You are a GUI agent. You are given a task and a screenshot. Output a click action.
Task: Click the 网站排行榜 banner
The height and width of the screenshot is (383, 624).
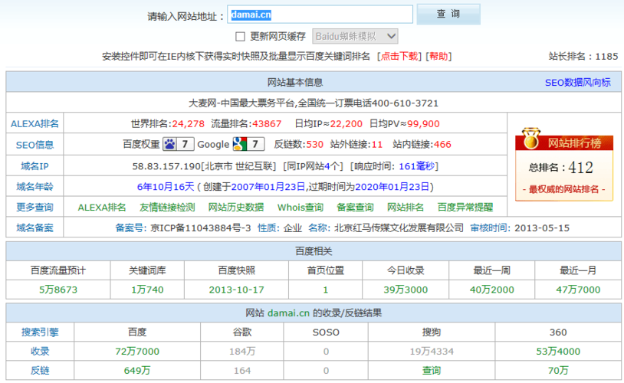[564, 142]
